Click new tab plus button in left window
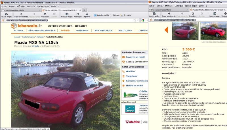 click(84, 10)
